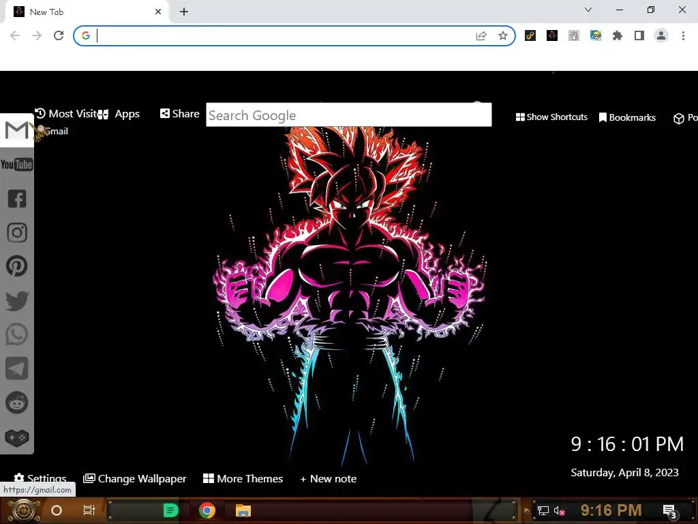
Task: Open the taskbar clock 9:16 PM
Action: (611, 510)
